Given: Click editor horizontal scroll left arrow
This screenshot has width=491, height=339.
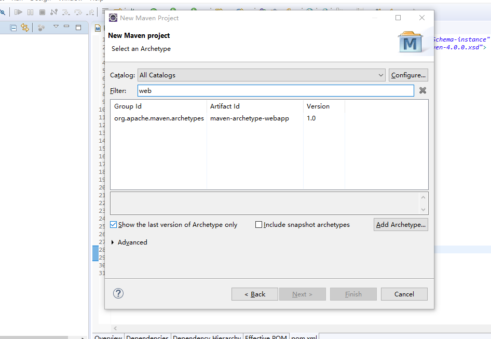Looking at the screenshot, I should click(115, 328).
